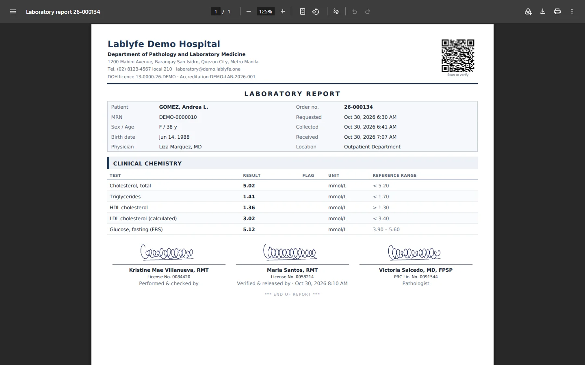Select the reference range 3.90 – 5.60
Screen dimensions: 585x365
[386, 230]
